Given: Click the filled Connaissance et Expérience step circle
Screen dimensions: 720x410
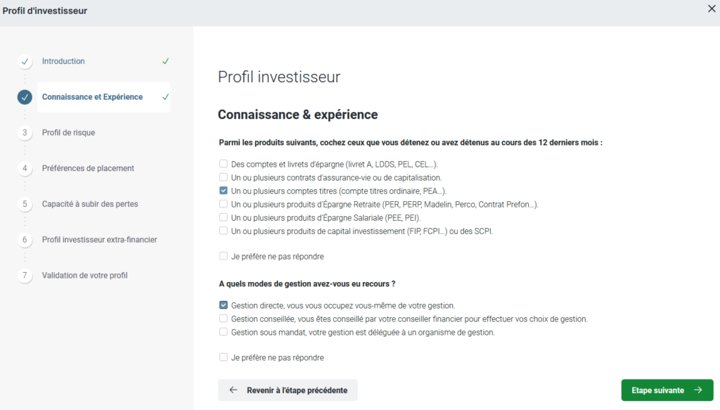Looking at the screenshot, I should coord(25,97).
